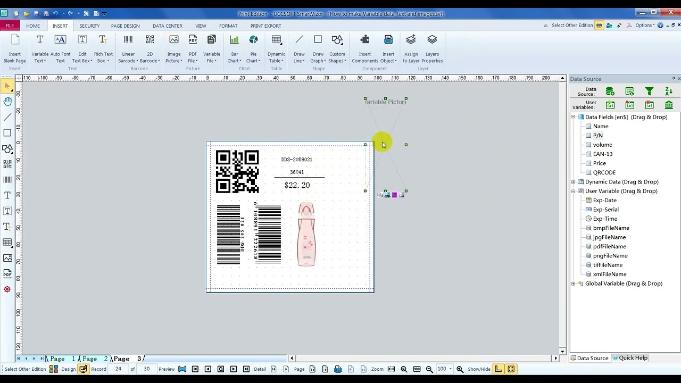The width and height of the screenshot is (681, 383).
Task: Jump to the first record preview
Action: tap(195, 369)
